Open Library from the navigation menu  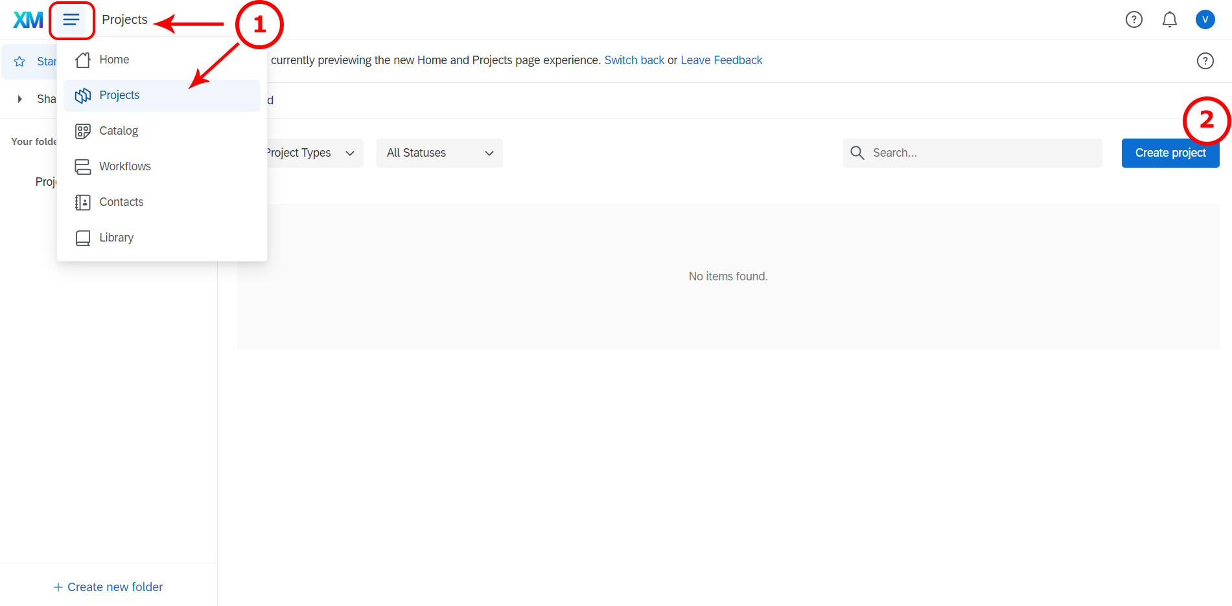[116, 238]
